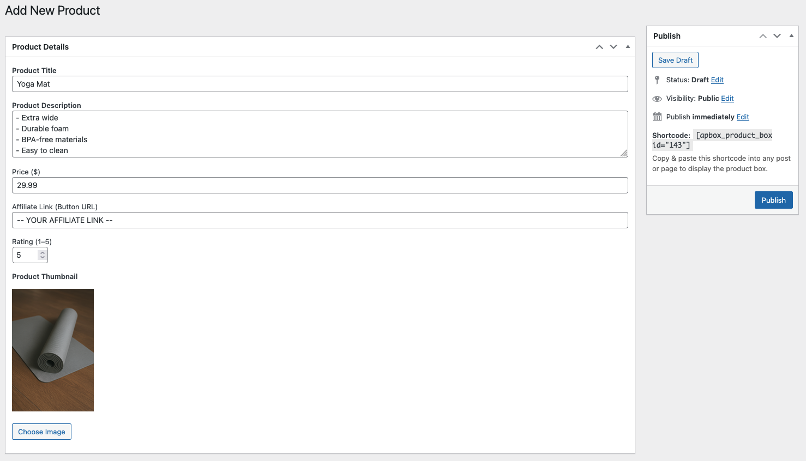
Task: Click the status pin icon
Action: [x=657, y=80]
